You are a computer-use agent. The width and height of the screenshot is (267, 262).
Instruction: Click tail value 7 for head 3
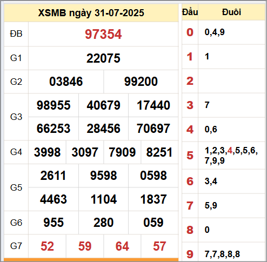[x=207, y=105]
